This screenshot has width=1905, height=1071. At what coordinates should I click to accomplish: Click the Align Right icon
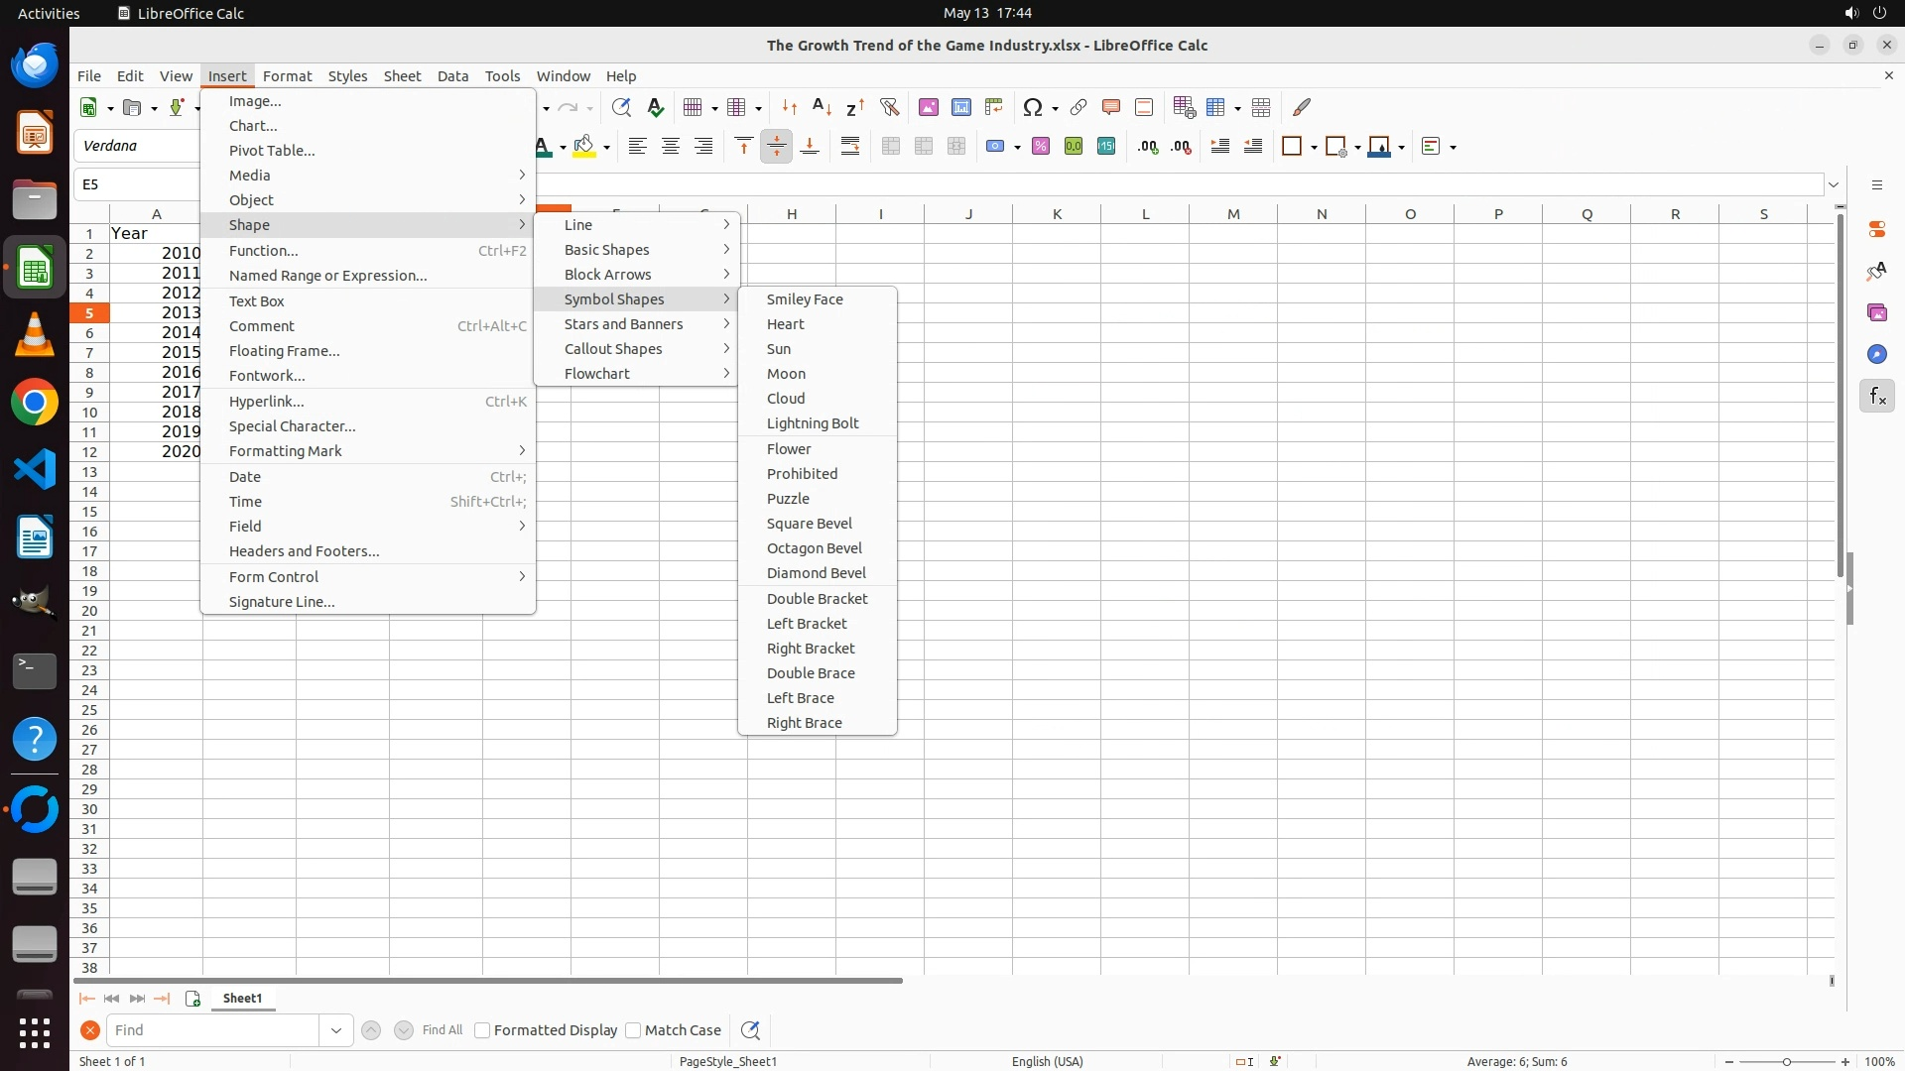pyautogui.click(x=703, y=147)
